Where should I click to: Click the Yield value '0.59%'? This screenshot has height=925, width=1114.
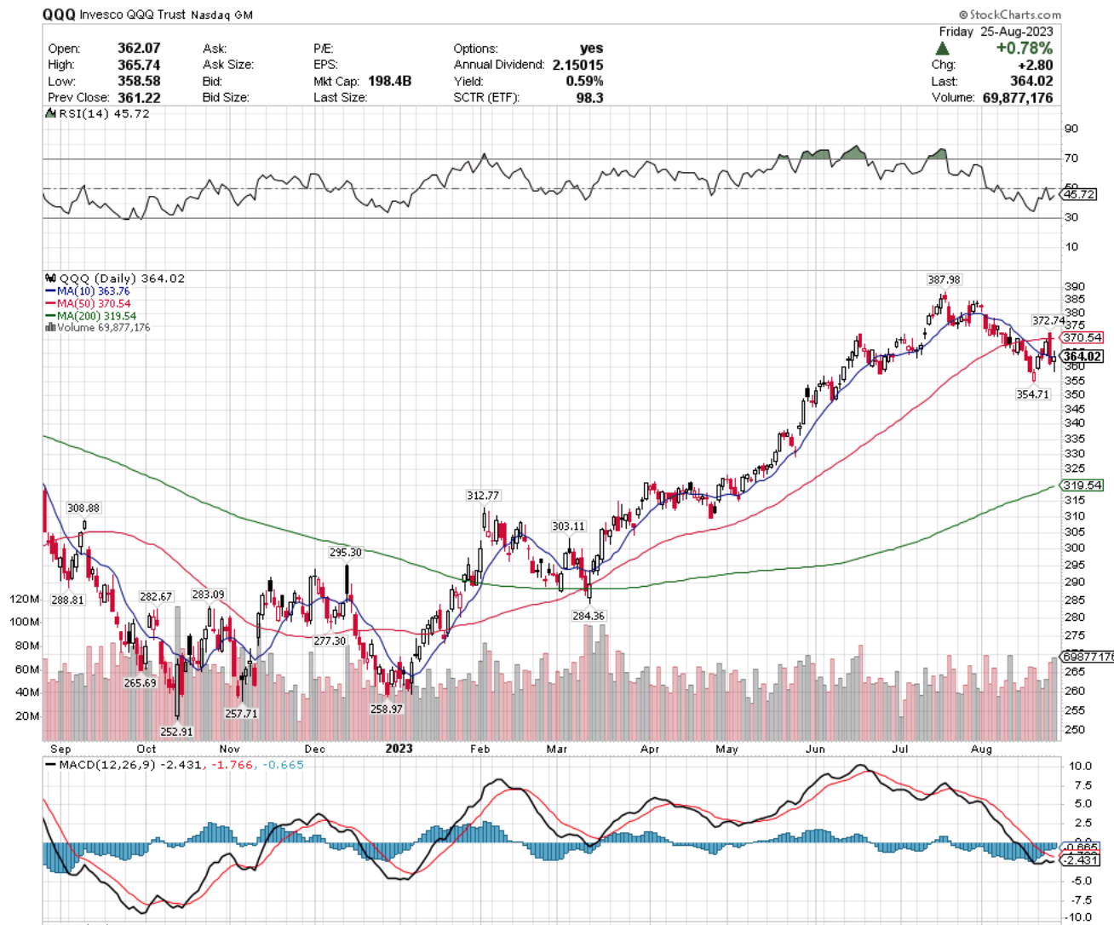point(584,81)
